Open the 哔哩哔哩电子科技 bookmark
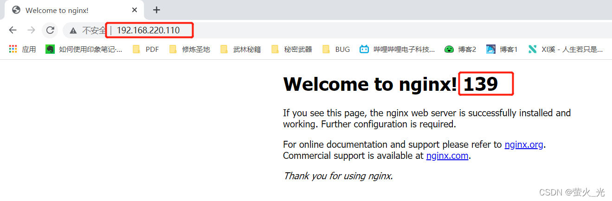612x201 pixels. pos(398,49)
